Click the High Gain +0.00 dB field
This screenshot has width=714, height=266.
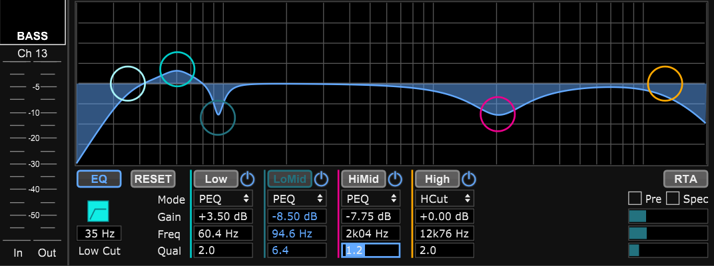pos(444,216)
